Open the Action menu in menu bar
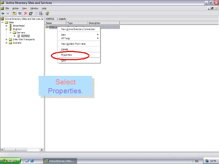 click(15, 8)
